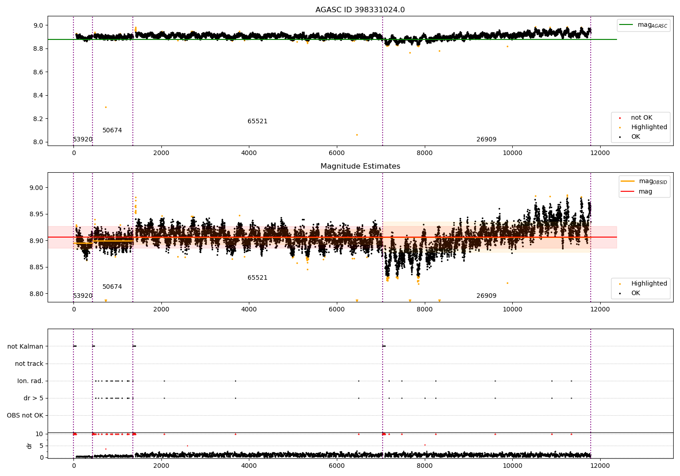Image resolution: width=680 pixels, height=476 pixels.
Task: Click the 'dr' axis label
Action: pos(29,446)
